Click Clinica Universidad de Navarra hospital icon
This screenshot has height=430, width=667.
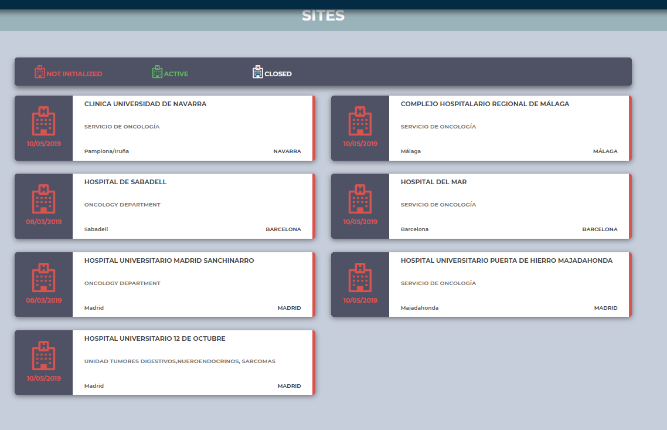click(x=44, y=121)
